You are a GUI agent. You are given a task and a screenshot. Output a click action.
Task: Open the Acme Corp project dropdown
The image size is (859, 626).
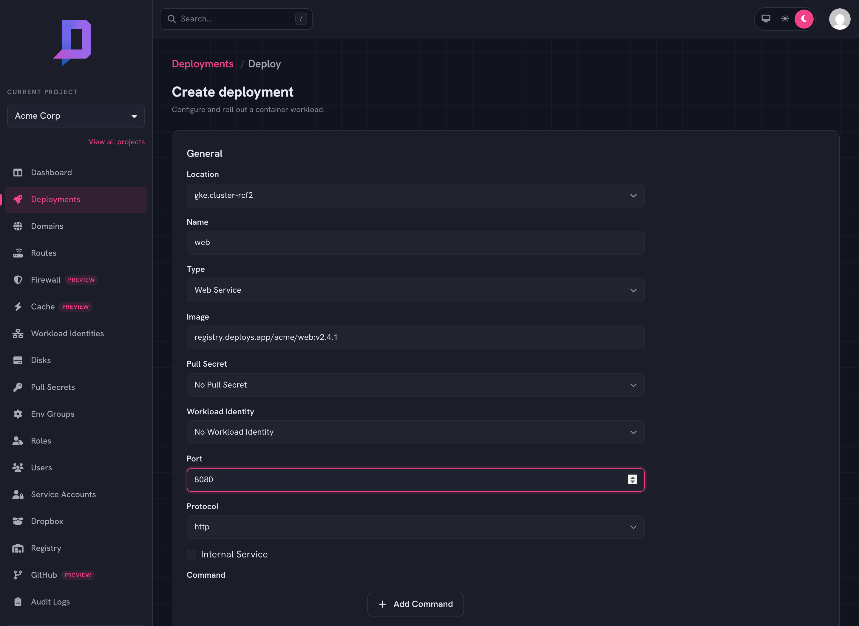pyautogui.click(x=76, y=116)
